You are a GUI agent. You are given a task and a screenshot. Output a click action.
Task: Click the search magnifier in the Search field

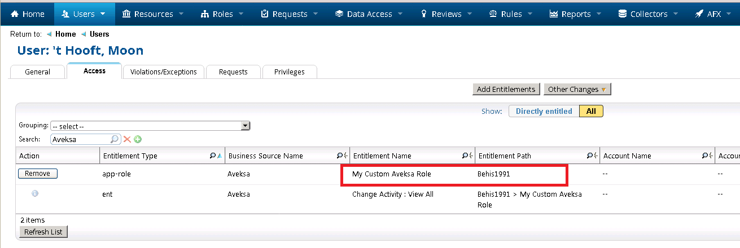115,139
